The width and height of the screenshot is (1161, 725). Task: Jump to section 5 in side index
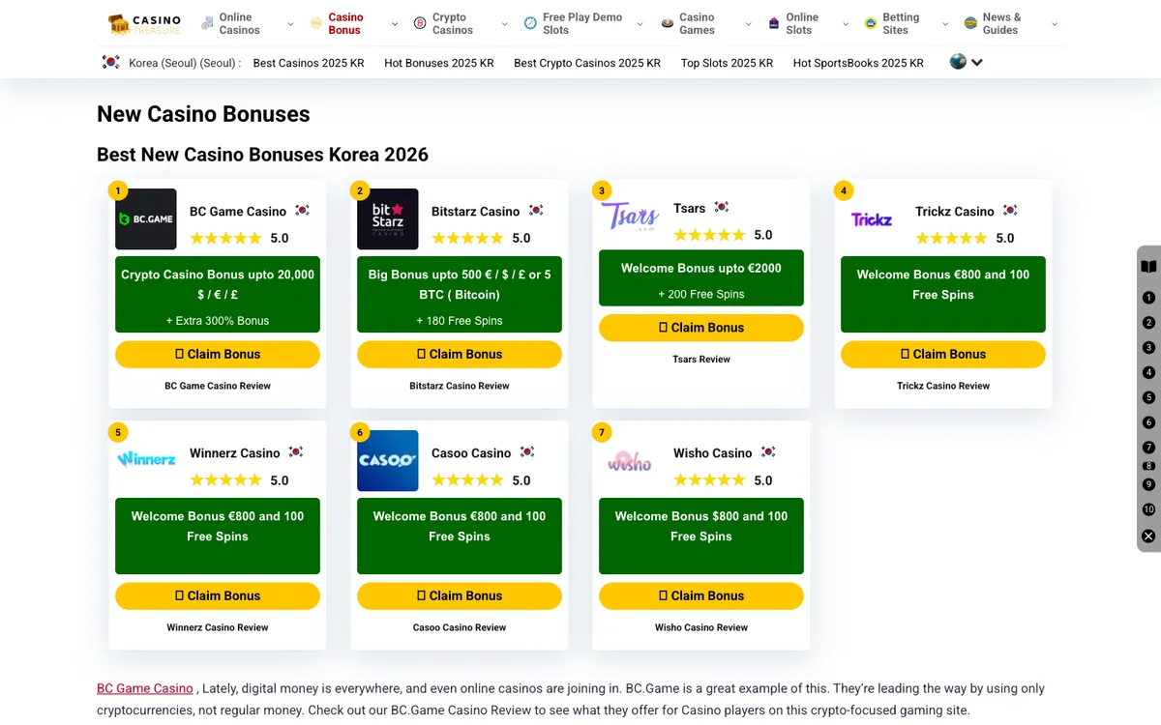(x=1148, y=397)
